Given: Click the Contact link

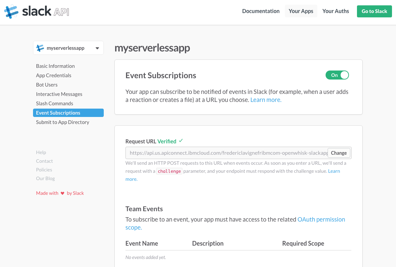Looking at the screenshot, I should [x=44, y=161].
